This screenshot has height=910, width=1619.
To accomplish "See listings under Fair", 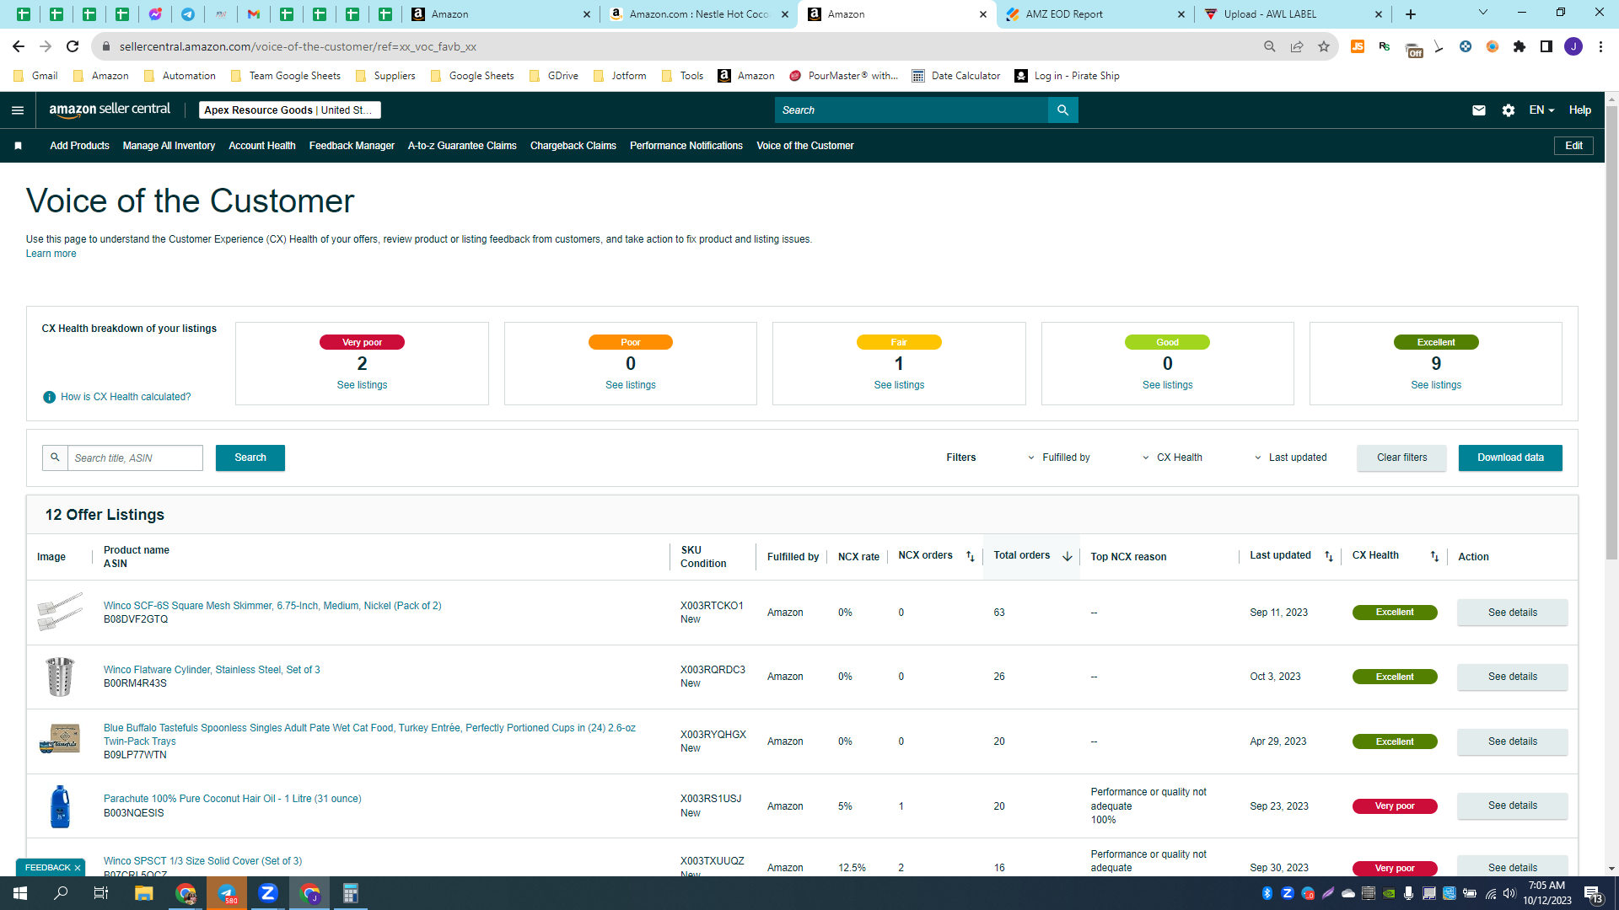I will 899,385.
